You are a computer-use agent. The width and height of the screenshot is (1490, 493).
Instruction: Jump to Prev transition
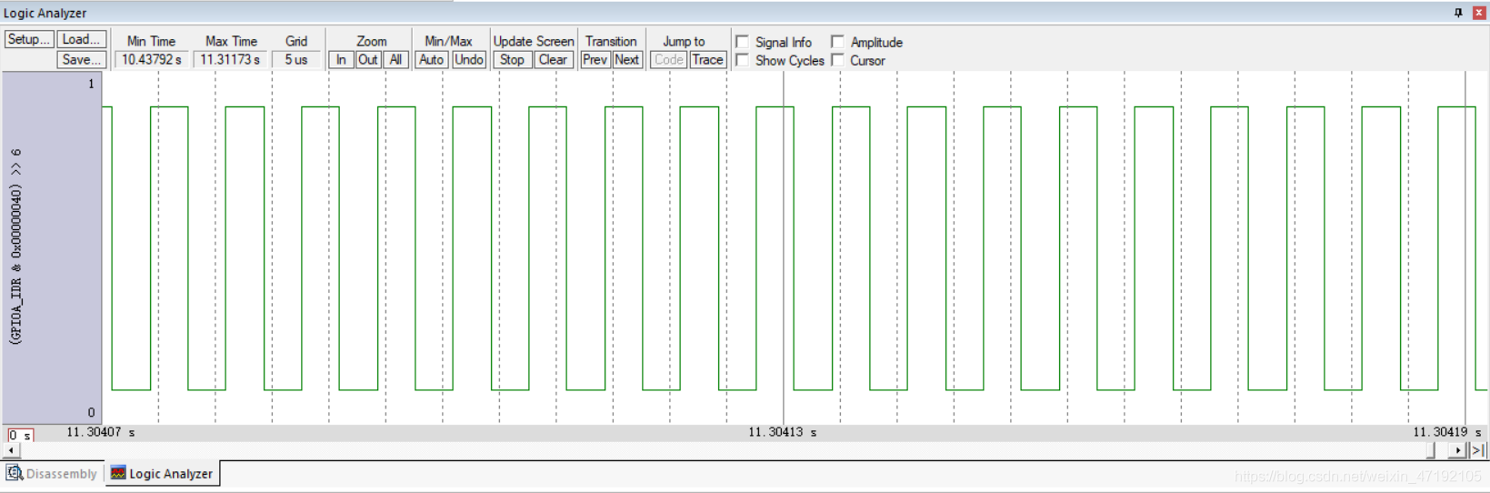click(595, 59)
